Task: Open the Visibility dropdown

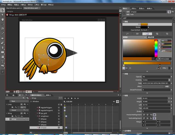Action: (x=169, y=80)
